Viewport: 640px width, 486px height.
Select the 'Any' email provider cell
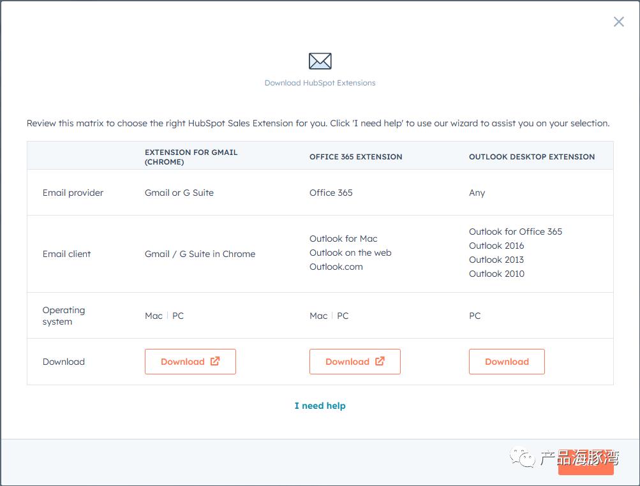tap(477, 193)
